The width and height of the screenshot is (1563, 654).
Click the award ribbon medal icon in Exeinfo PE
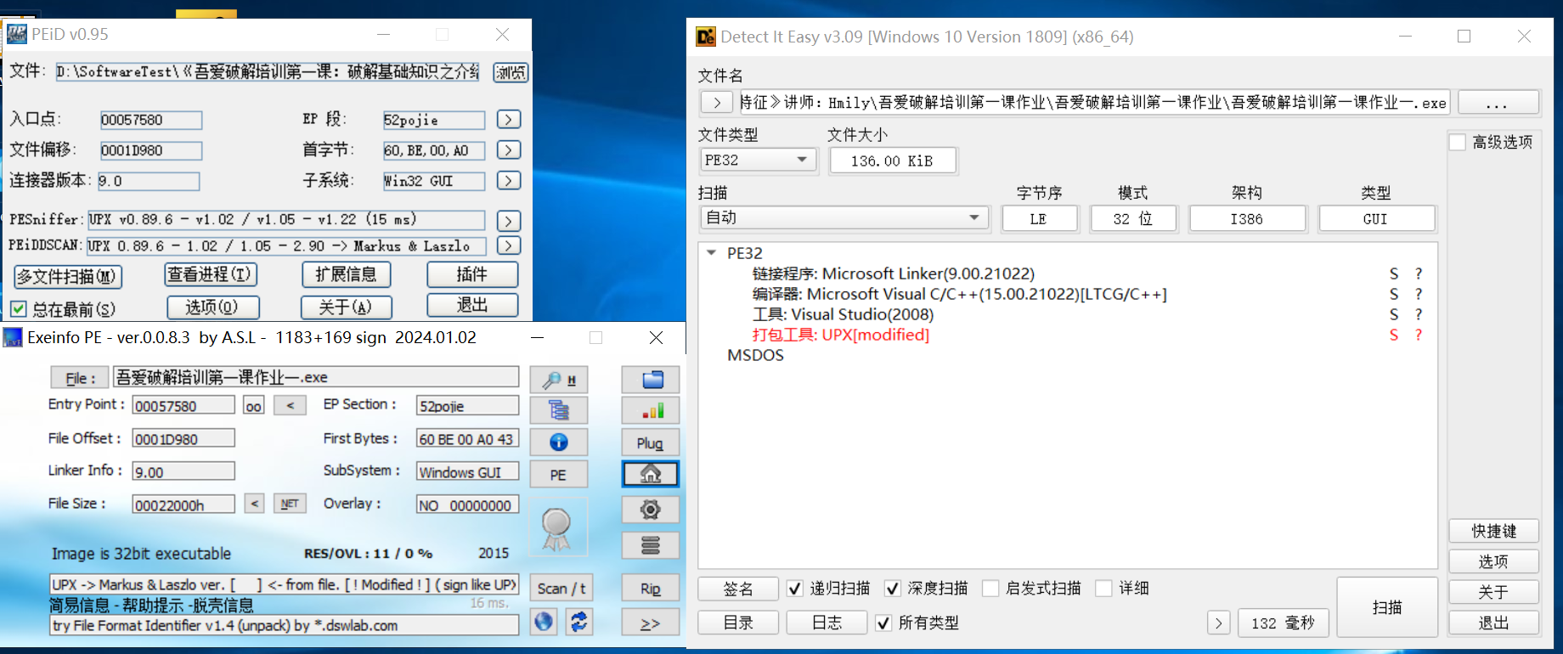pos(556,529)
